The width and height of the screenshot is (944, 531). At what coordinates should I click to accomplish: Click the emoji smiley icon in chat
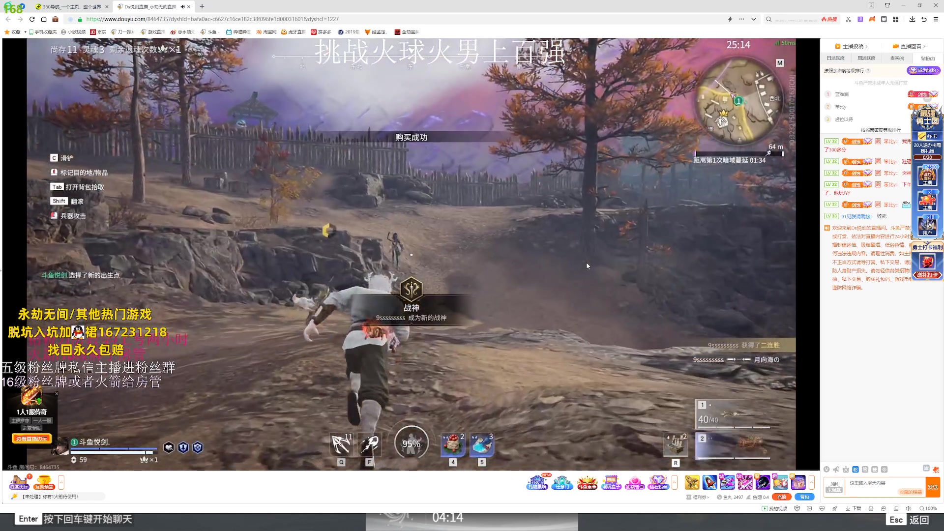tap(826, 470)
